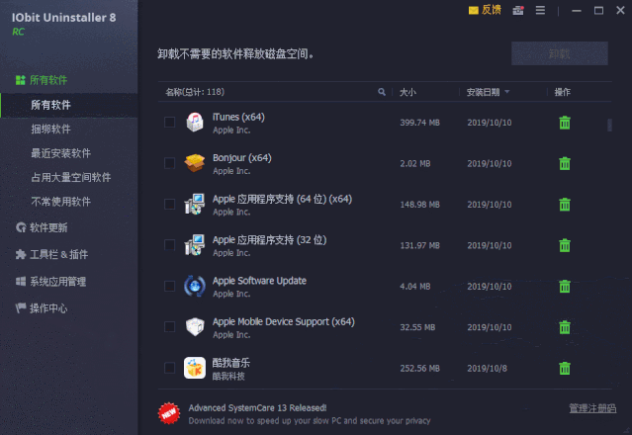632x435 pixels.
Task: Click the 252.56 MB size value
Action: 419,368
